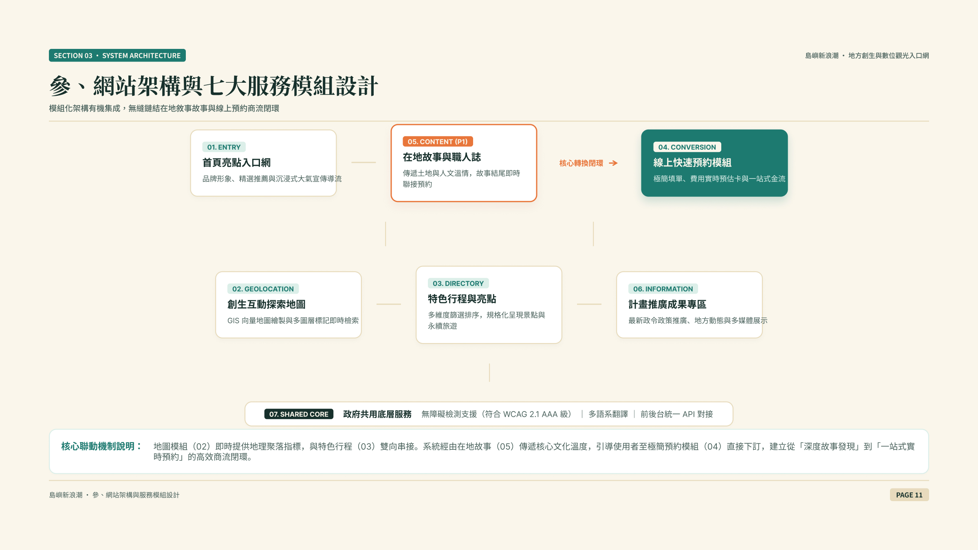Image resolution: width=978 pixels, height=550 pixels.
Task: Click the subtitle starting with 模組化架構有機集成
Action: (164, 108)
